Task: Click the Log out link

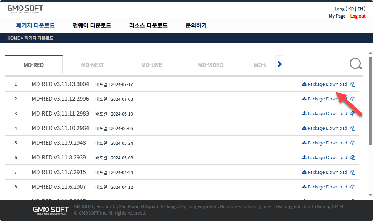Action: (358, 16)
